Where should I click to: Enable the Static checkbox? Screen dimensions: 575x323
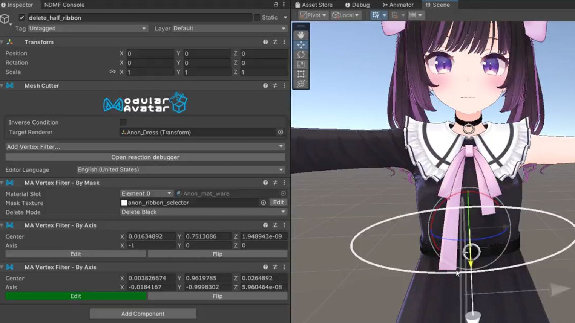(257, 18)
